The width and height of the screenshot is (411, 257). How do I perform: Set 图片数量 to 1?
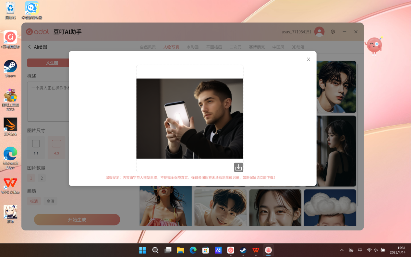(x=31, y=178)
